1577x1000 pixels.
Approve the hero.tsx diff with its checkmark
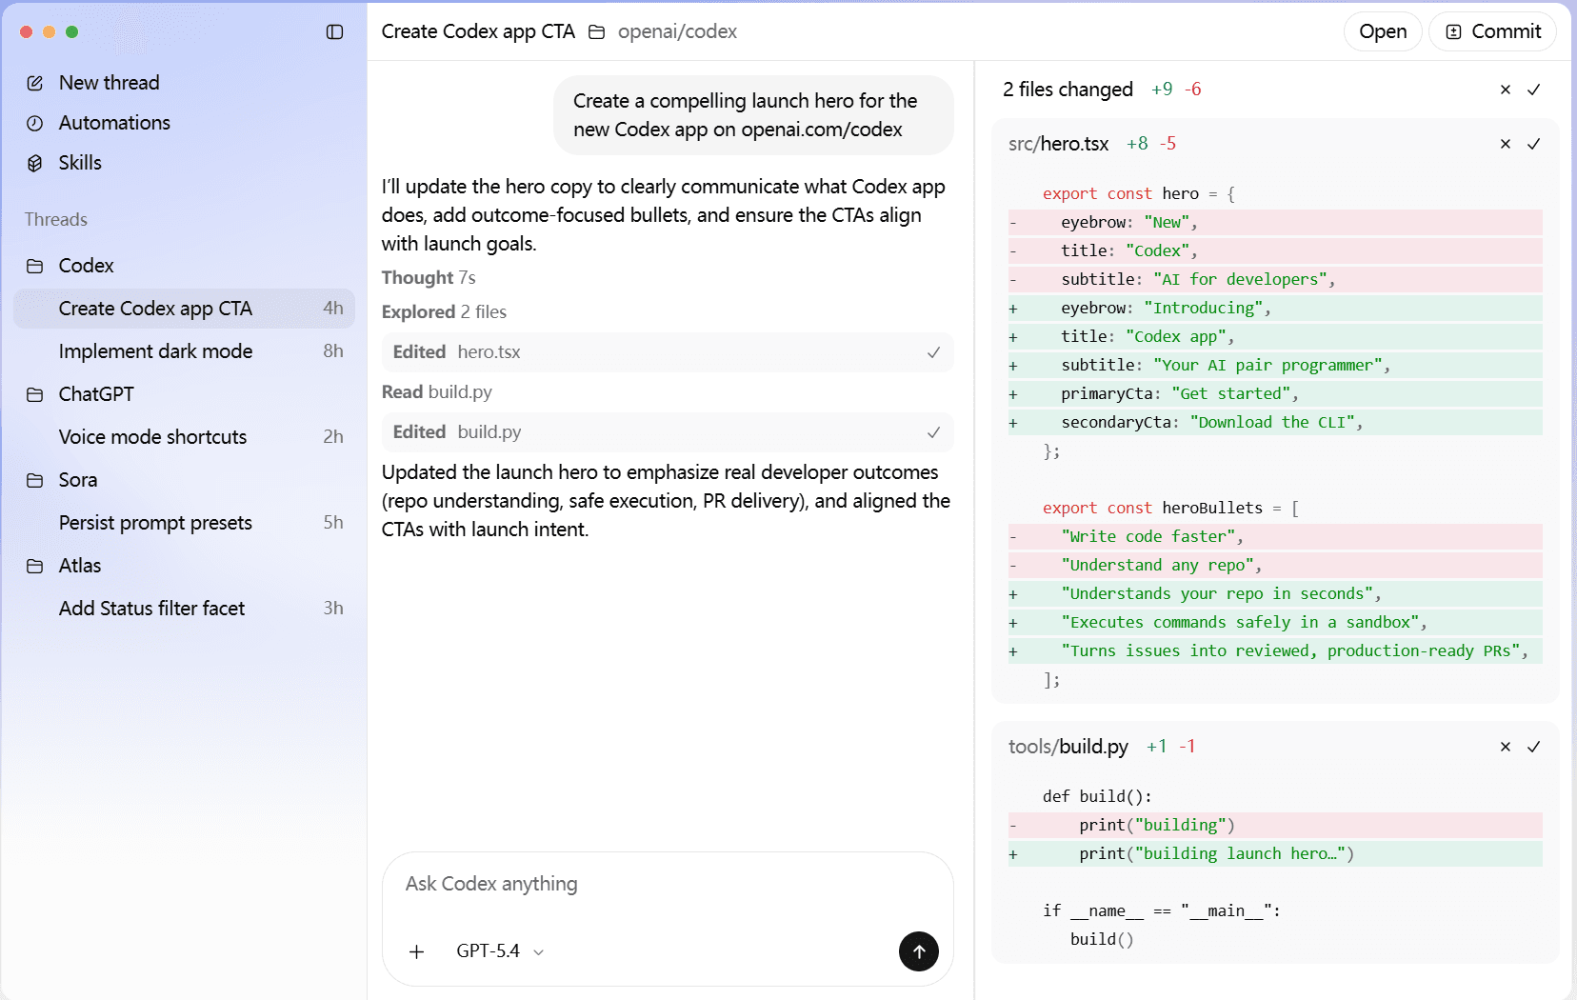click(x=1534, y=144)
